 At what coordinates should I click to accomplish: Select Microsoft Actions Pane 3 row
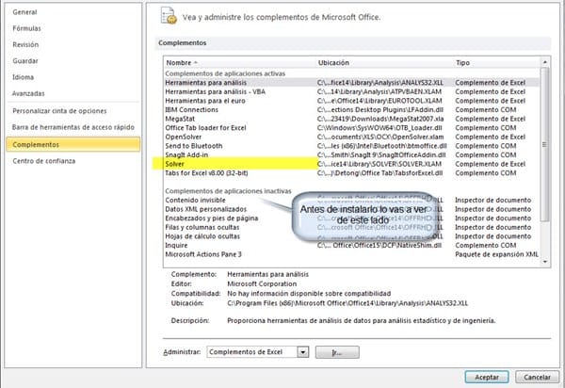[x=351, y=254]
